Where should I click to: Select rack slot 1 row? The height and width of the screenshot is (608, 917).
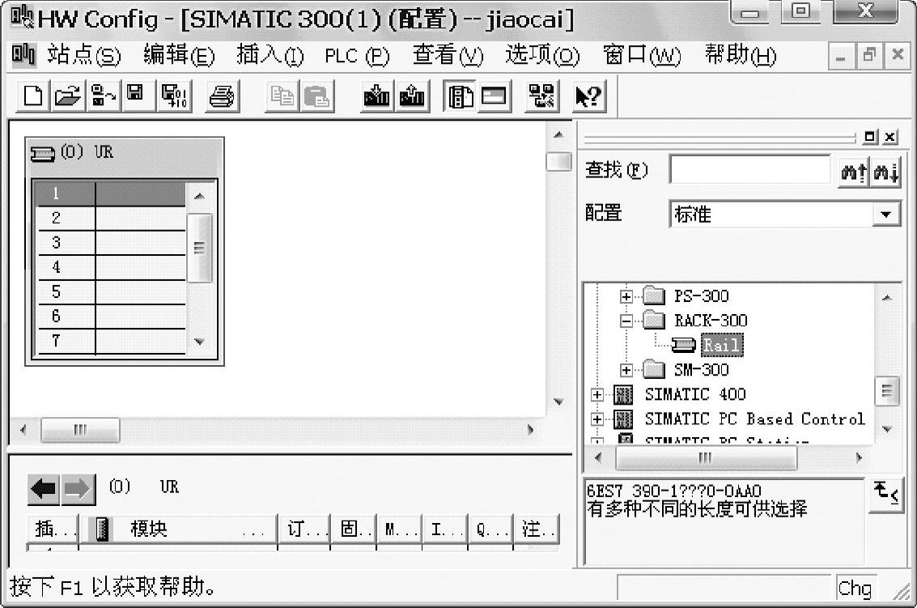coord(111,193)
